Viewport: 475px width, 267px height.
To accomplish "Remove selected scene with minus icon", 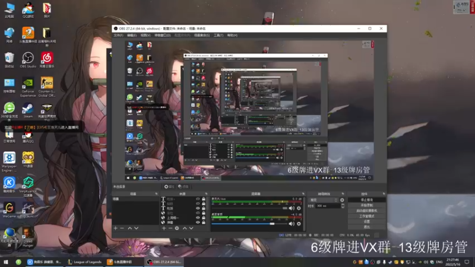I will [x=122, y=228].
